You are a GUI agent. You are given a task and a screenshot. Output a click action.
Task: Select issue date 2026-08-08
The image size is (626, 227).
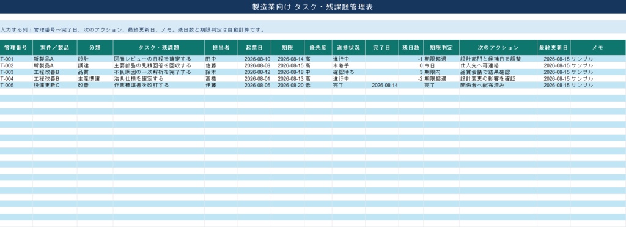[x=254, y=65]
